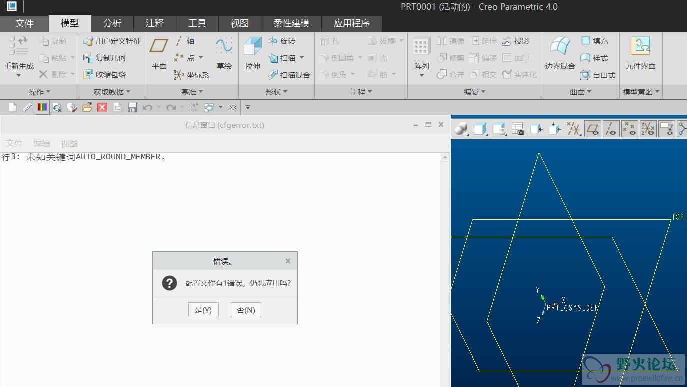Switch to the 分析 ribbon tab
Screen dimensions: 687x387
coord(112,23)
